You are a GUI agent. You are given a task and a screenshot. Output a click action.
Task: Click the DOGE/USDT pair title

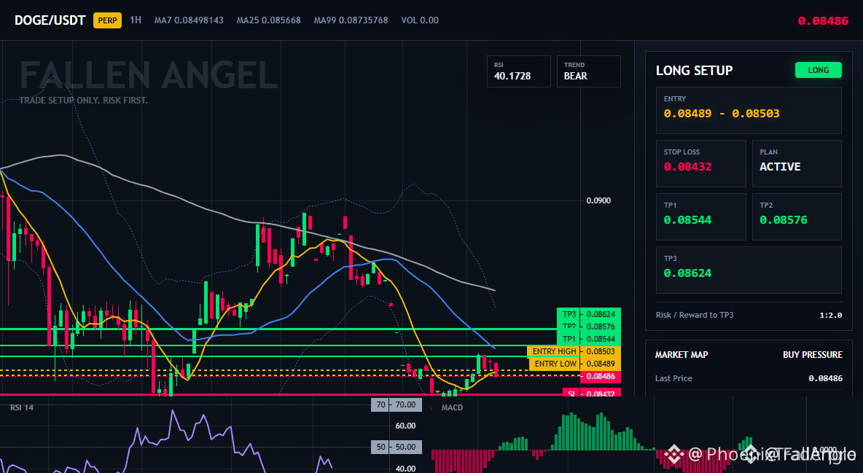click(50, 20)
